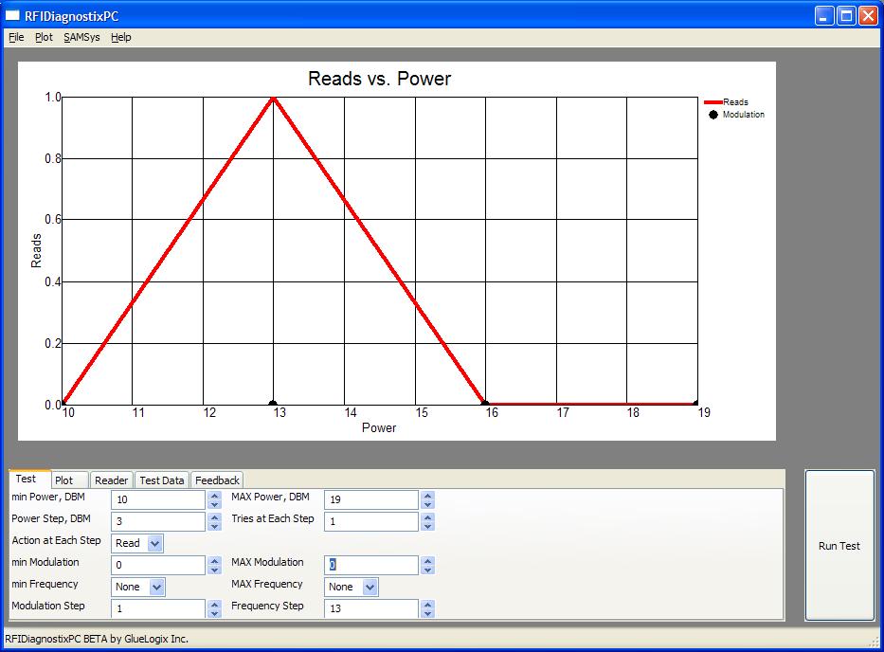
Task: Decrease min Modulation with down arrow
Action: pyautogui.click(x=214, y=570)
